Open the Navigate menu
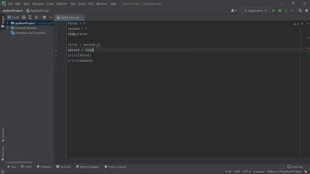The height and width of the screenshot is (174, 310). pos(38,4)
